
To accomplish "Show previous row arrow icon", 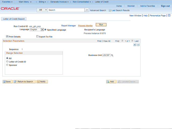I will 122,41.
